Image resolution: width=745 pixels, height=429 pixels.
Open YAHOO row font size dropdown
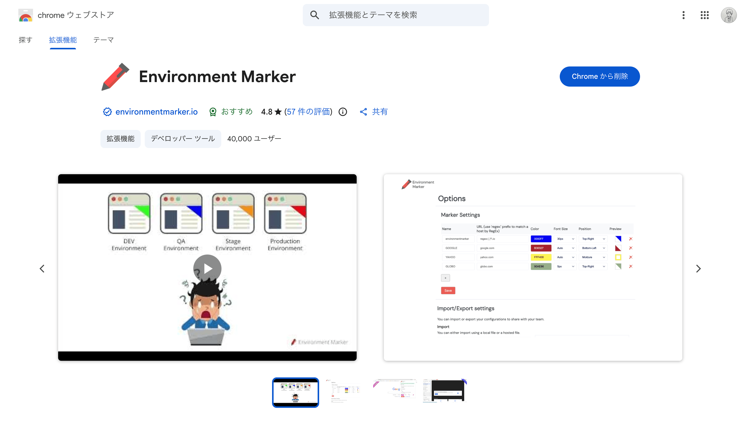(x=565, y=257)
